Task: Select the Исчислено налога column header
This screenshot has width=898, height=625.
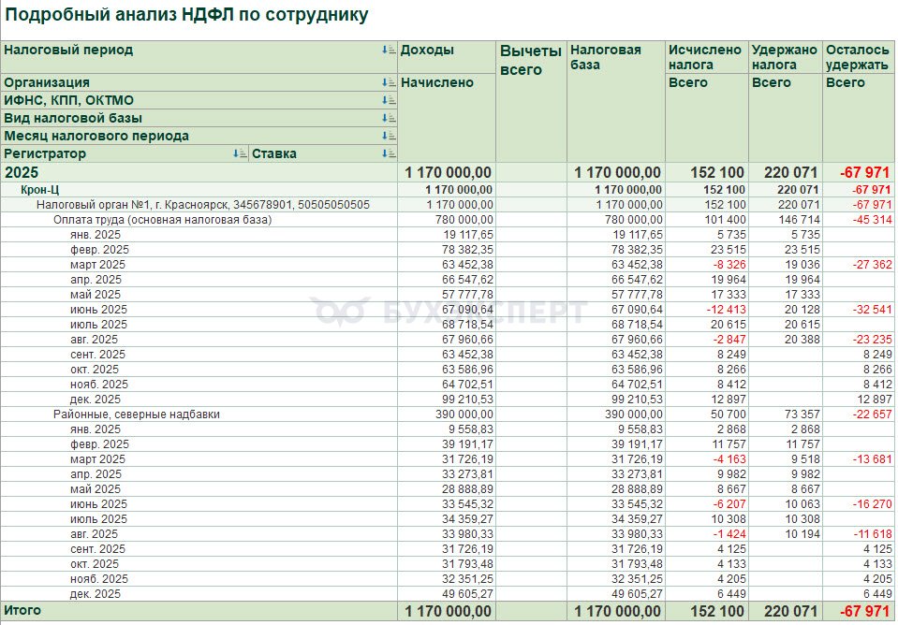Action: [x=705, y=57]
